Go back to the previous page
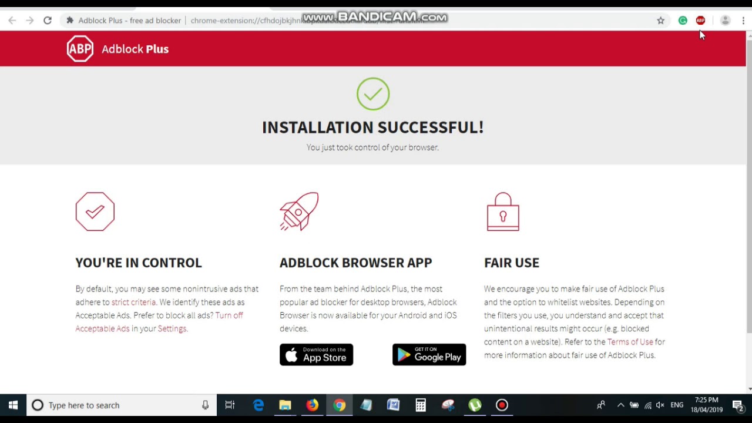The image size is (752, 423). click(12, 21)
